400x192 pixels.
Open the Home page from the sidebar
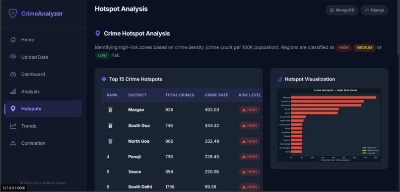click(43, 40)
